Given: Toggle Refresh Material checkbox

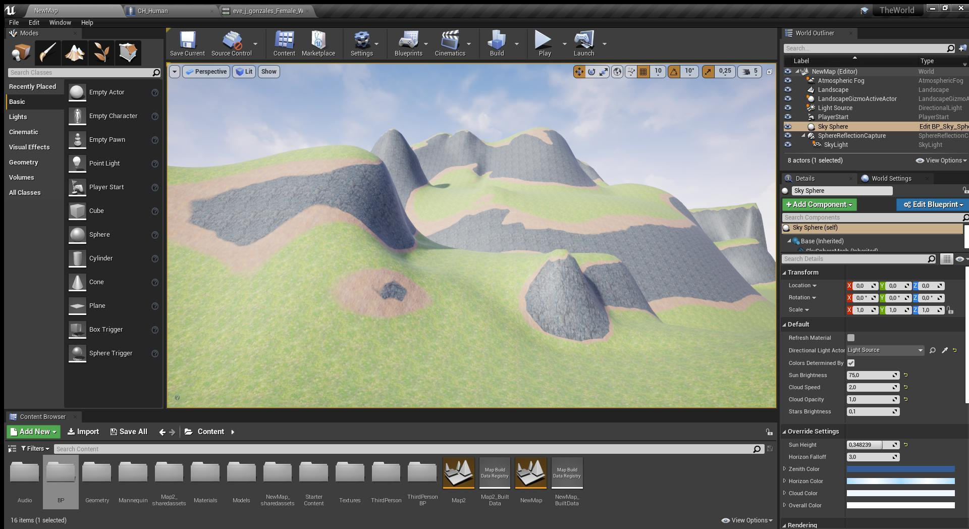Looking at the screenshot, I should (x=851, y=338).
